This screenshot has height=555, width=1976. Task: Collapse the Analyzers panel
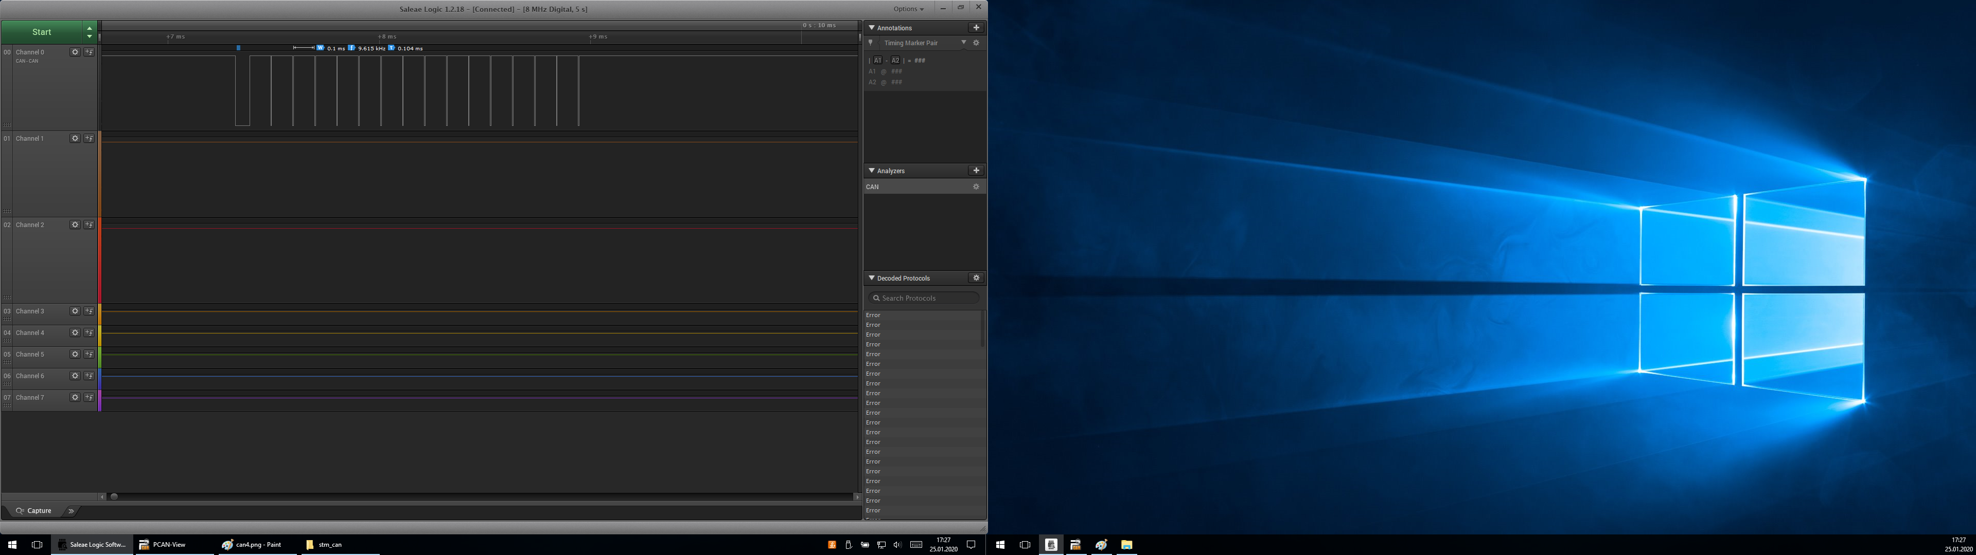[x=871, y=170]
